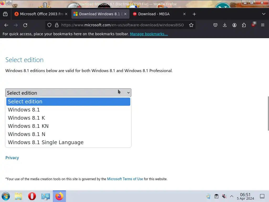Open uBlock Origin extension icon
Viewport: 269px width, 202px height.
[254, 24]
